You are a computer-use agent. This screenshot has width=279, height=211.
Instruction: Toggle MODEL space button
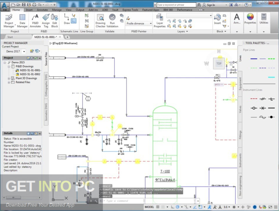click(x=149, y=207)
